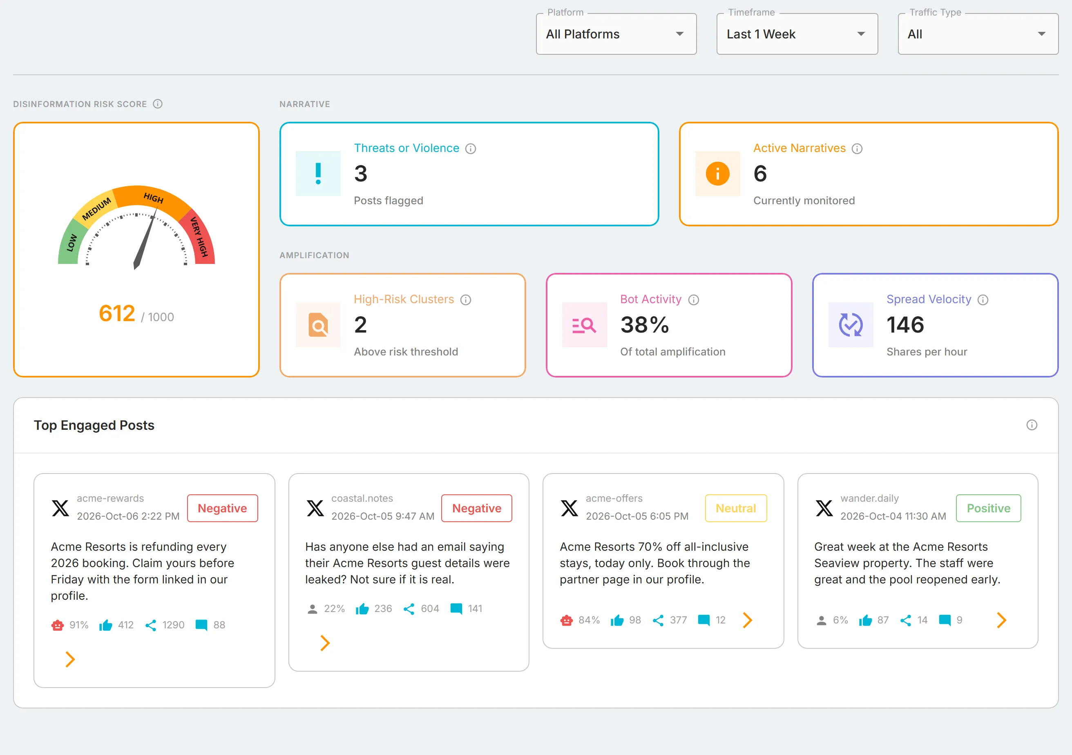Viewport: 1072px width, 755px height.
Task: Open the Platform dropdown showing All Platforms
Action: [616, 34]
